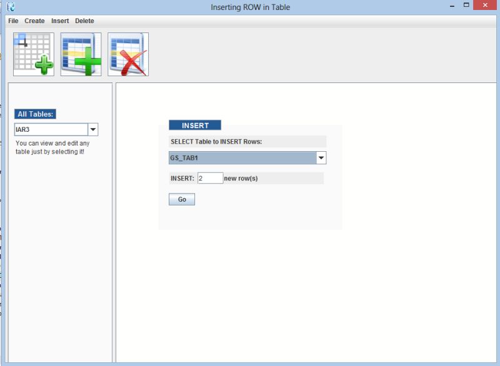This screenshot has width=500, height=366.
Task: Click the Delete Table toolbar icon
Action: pyautogui.click(x=128, y=54)
